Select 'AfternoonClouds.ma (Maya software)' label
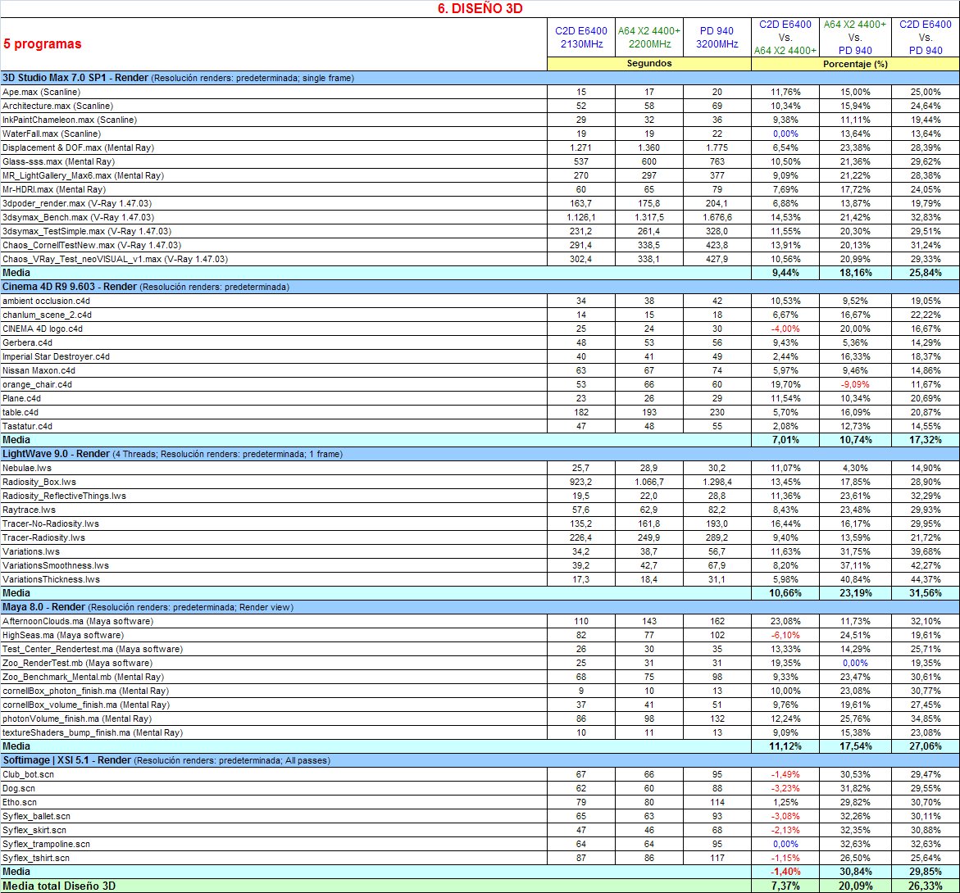960x893 pixels. 78,622
